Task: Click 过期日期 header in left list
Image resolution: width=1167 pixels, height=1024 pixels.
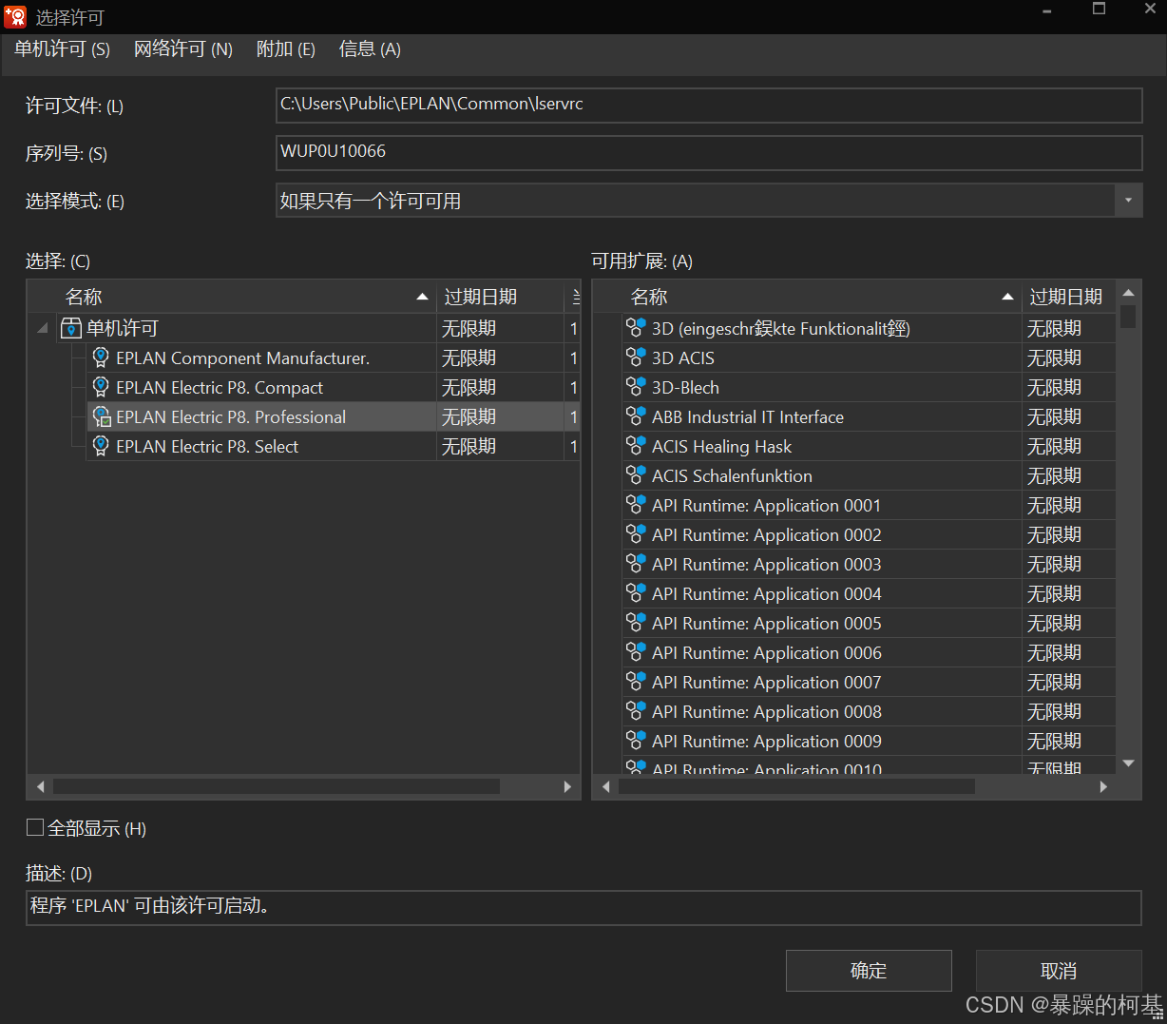Action: (500, 297)
